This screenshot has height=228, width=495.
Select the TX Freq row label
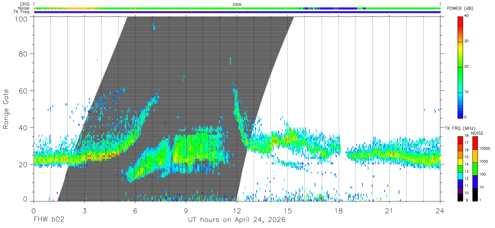[x=21, y=12]
